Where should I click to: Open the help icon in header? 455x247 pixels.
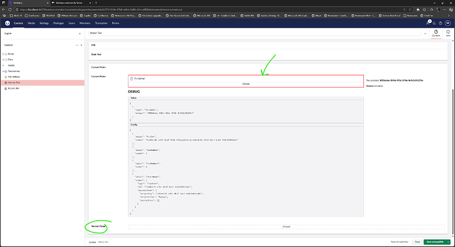tap(440, 23)
